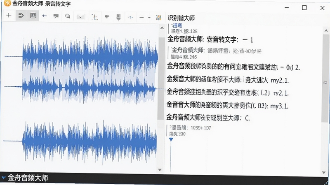Click the transcript panel scroll up arrow
Image resolution: width=330 pixels, height=185 pixels.
click(x=326, y=30)
